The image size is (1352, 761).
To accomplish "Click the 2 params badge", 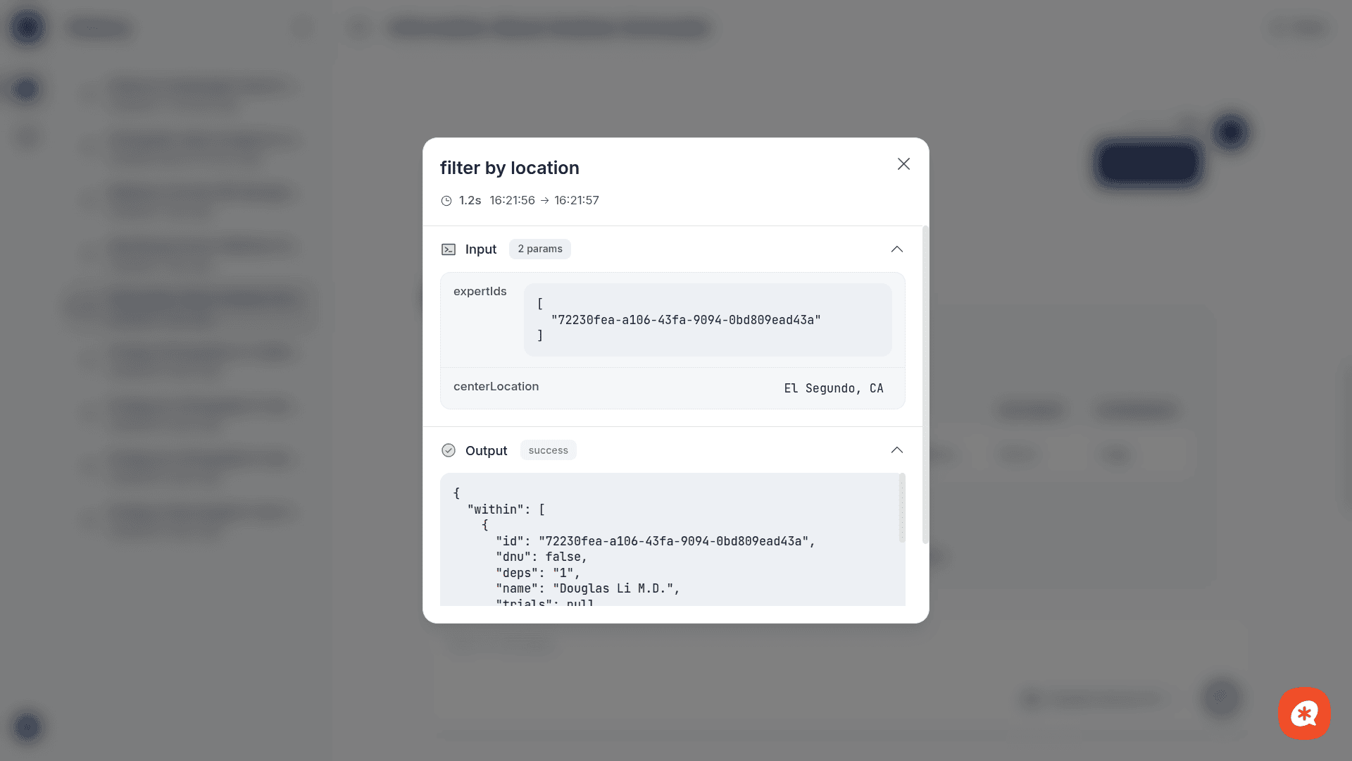I will 540,249.
